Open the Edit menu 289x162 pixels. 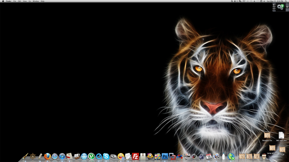coord(19,1)
